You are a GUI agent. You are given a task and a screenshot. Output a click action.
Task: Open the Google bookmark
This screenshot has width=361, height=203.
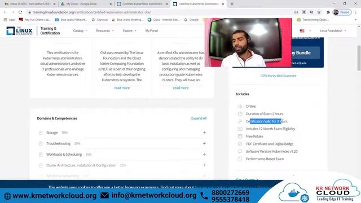(x=191, y=20)
